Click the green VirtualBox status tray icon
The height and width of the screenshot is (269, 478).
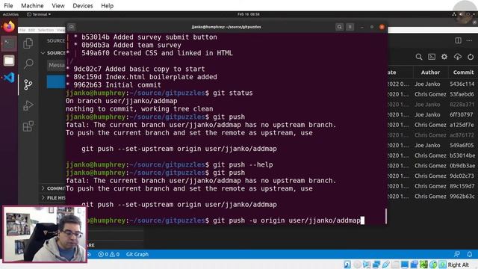tap(423, 265)
